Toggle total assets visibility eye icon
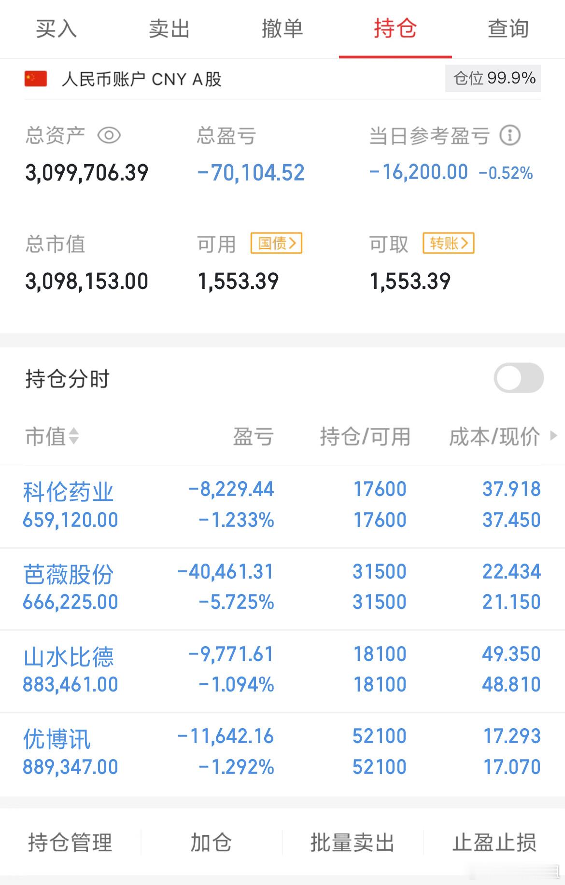Viewport: 565px width, 885px height. (109, 135)
